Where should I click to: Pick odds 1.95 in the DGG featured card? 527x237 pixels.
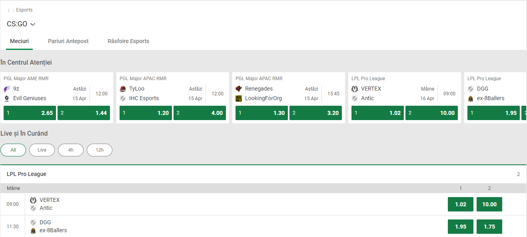(x=494, y=113)
